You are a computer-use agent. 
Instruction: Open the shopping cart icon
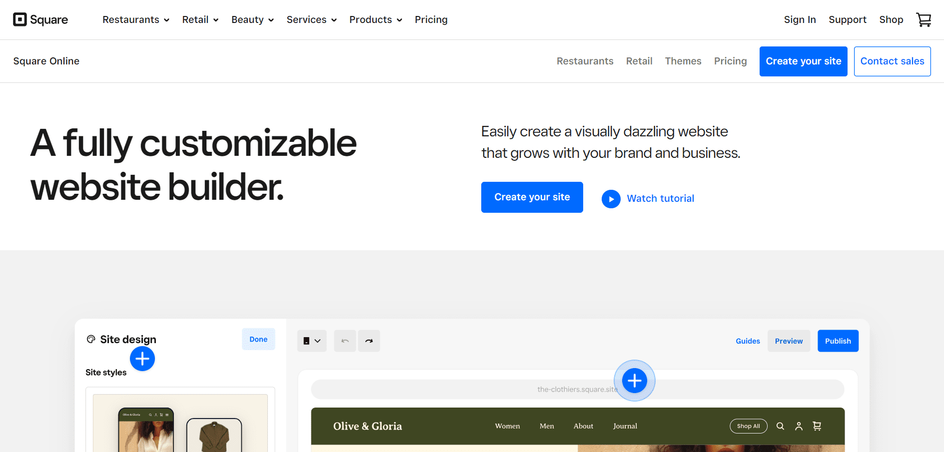click(924, 19)
